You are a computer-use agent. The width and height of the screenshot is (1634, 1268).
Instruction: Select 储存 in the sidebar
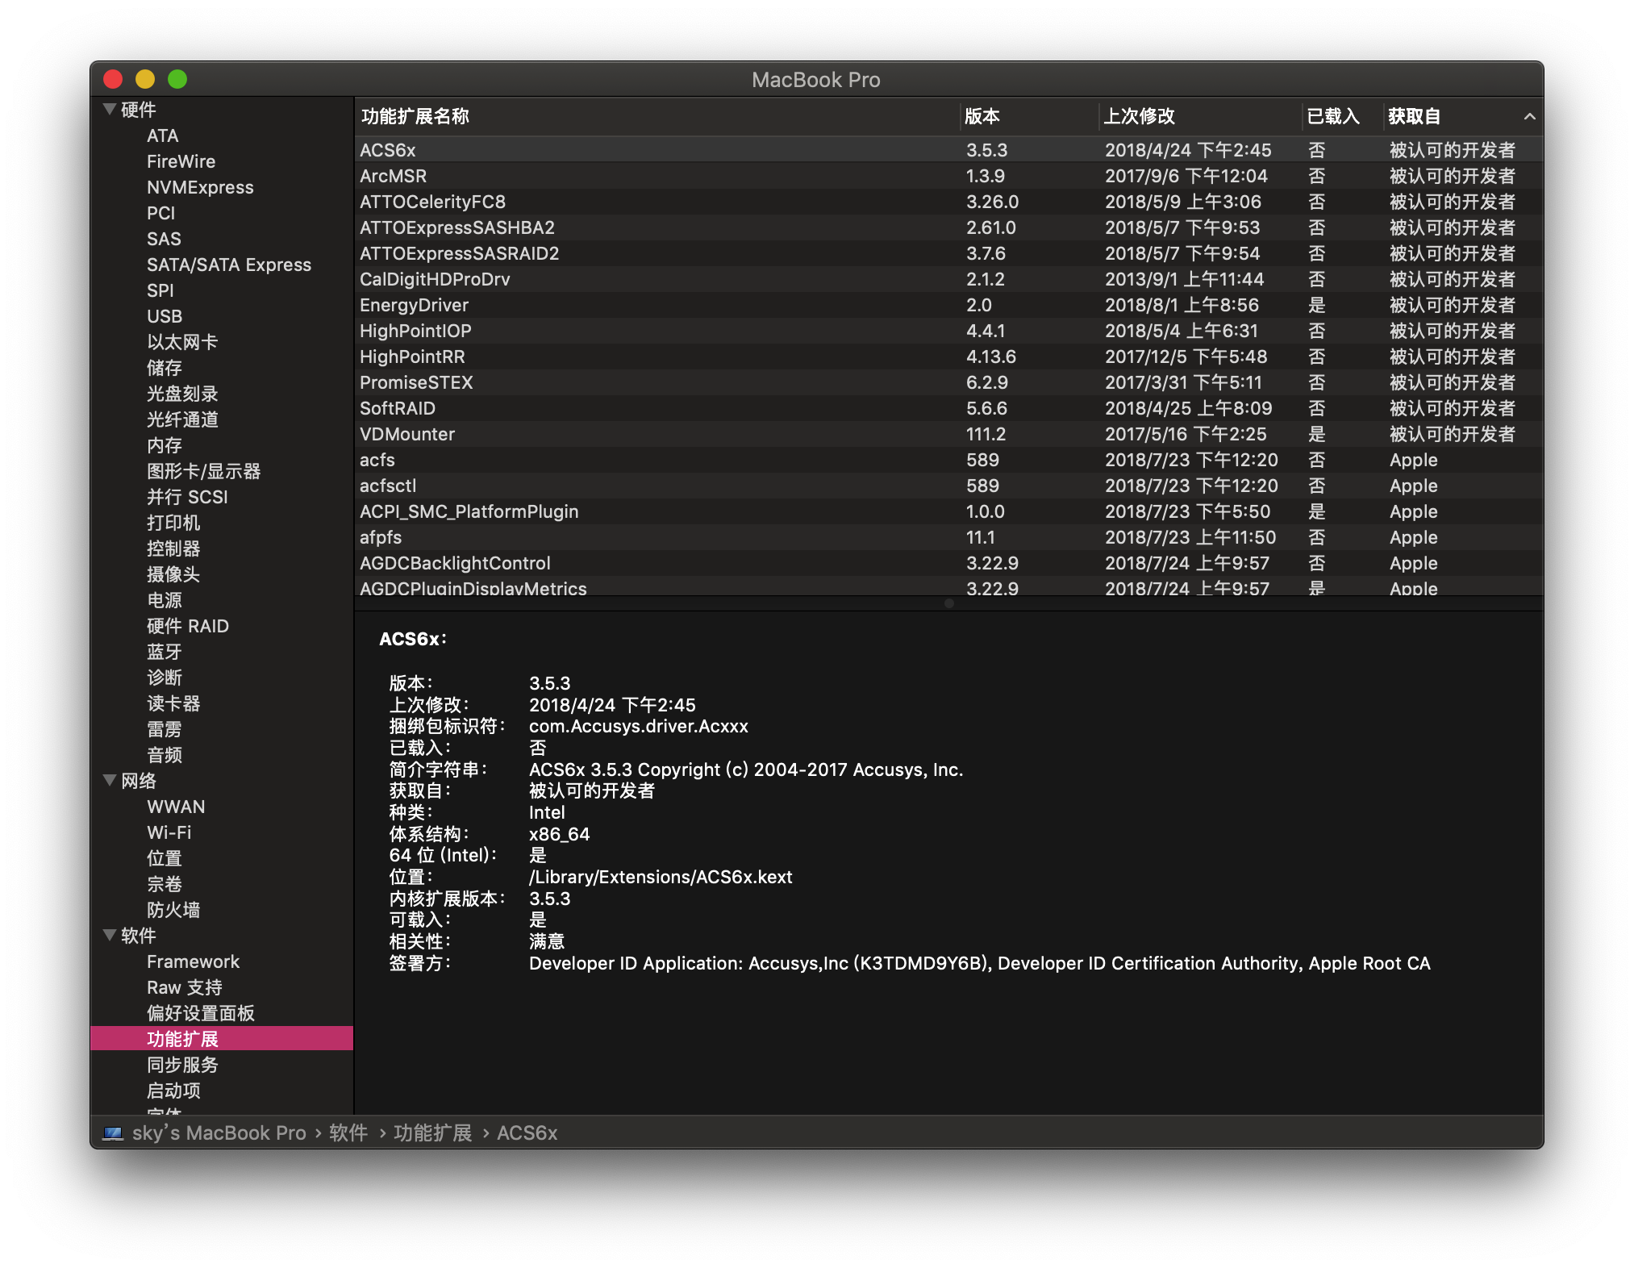coord(165,368)
